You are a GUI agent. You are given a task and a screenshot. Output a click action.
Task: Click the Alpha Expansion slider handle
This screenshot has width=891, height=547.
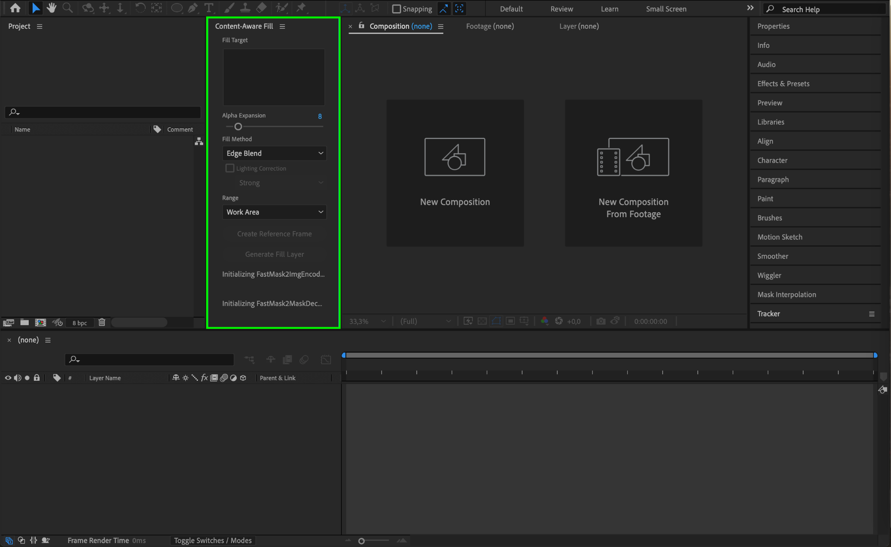coord(238,127)
